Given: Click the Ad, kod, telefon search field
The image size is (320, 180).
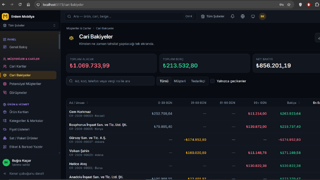Looking at the screenshot, I should point(110,81).
